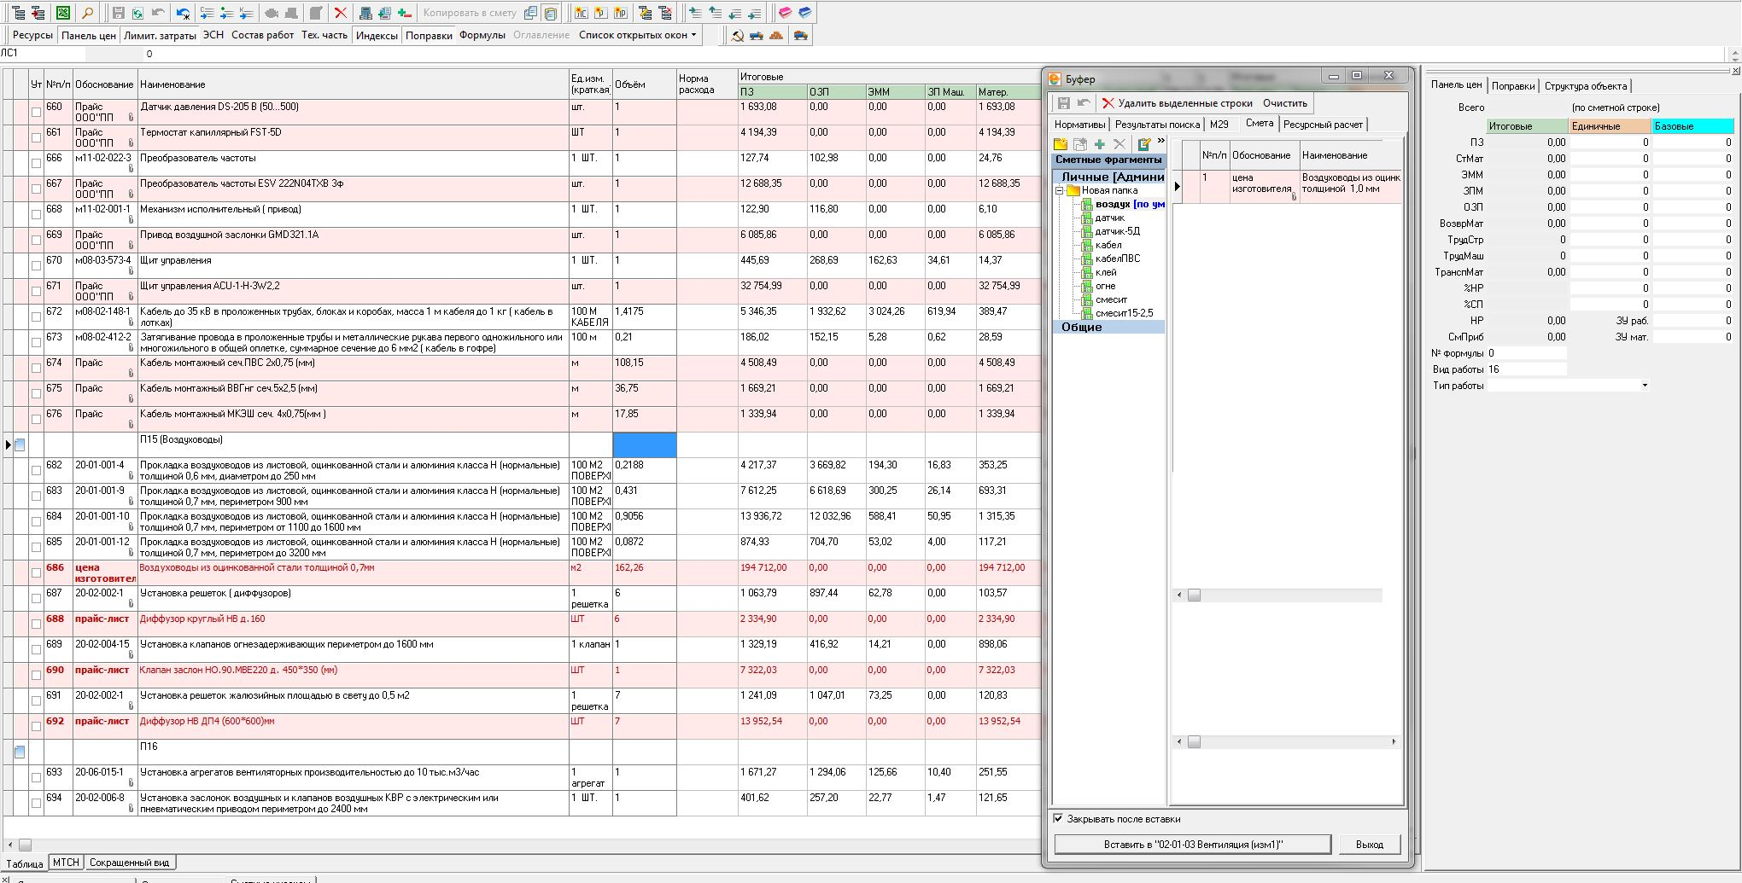Check the box in row 682

pyautogui.click(x=36, y=470)
